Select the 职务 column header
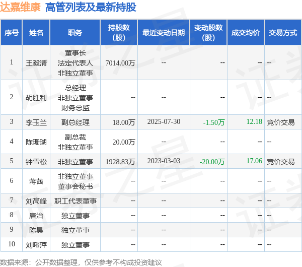Screen dimensions: 302x267 (75, 33)
